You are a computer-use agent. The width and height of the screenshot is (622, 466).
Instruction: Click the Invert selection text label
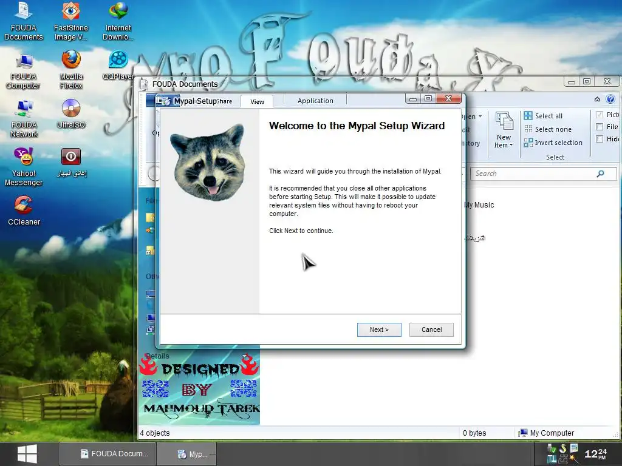(x=559, y=143)
